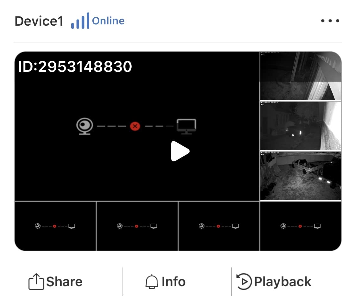Open the three-dots more options menu
Screen dimensions: 356x299
[x=330, y=21]
